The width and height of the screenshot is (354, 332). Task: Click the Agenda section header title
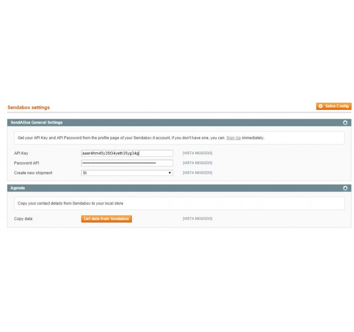[x=18, y=188]
